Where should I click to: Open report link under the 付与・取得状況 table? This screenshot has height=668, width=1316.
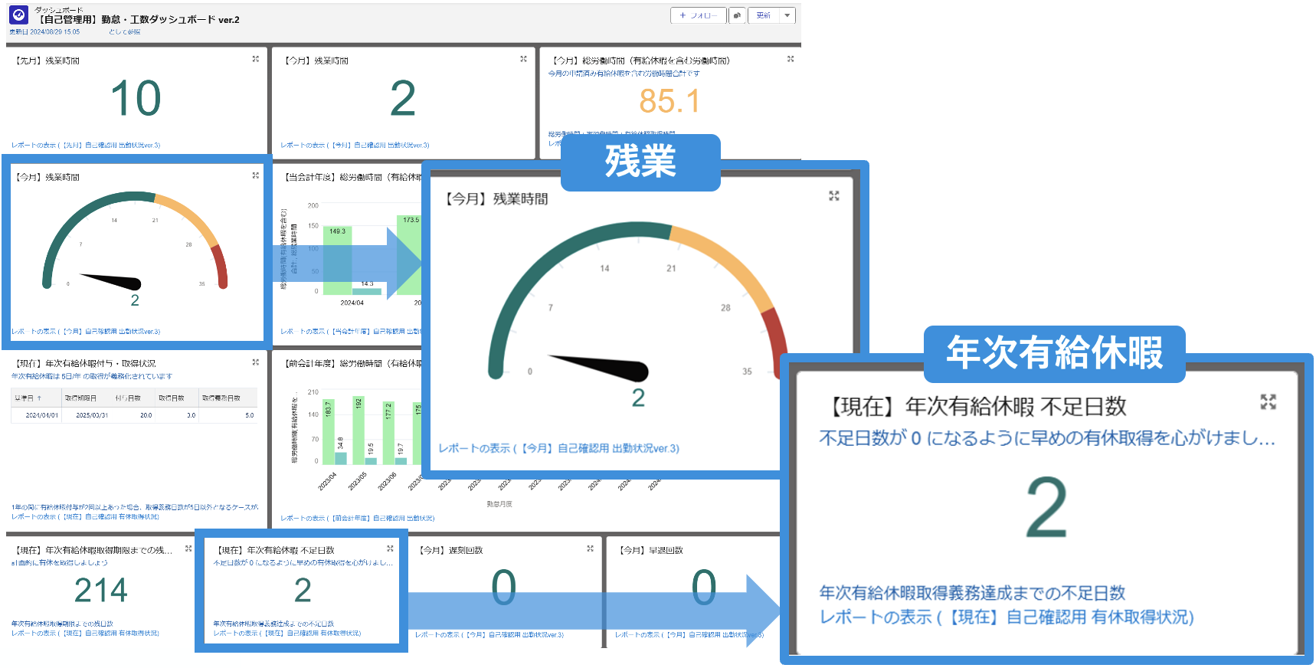85,517
